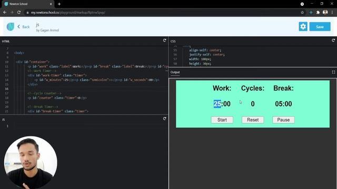
Task: Click the blue extension icon in toolbar
Action: point(311,13)
